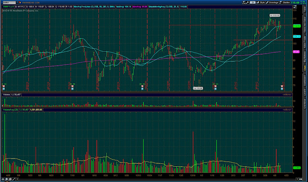Open chart settings wrench icon
The width and height of the screenshot is (308, 182).
(x=247, y=2)
